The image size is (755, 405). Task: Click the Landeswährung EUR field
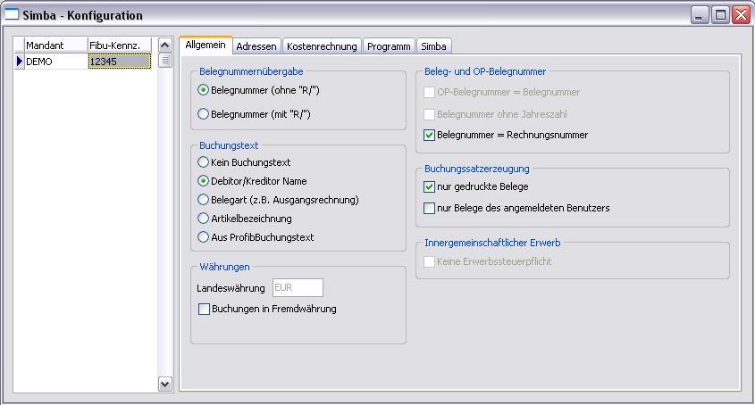coord(298,288)
